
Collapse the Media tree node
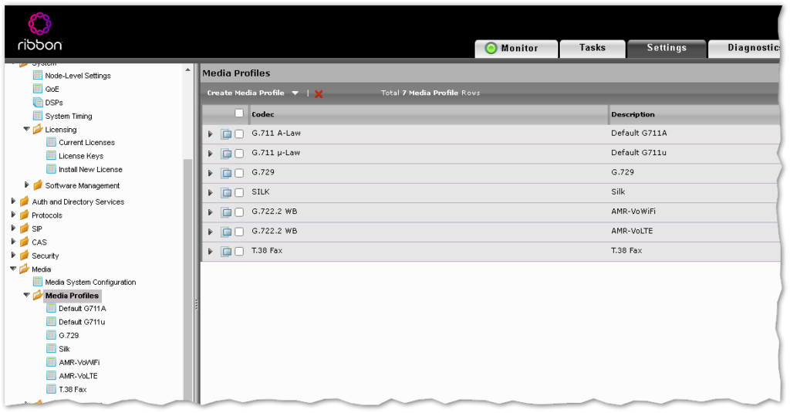(13, 269)
